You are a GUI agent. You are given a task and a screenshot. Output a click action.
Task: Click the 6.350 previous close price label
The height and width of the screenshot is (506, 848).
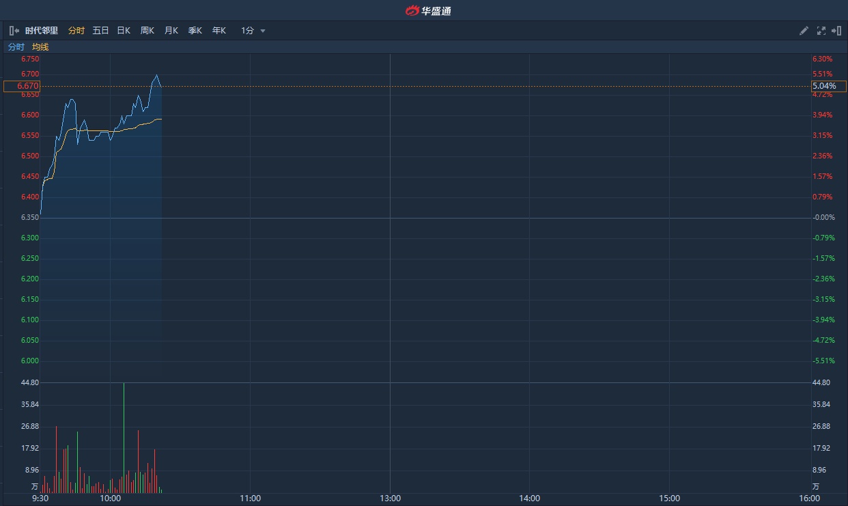pyautogui.click(x=30, y=217)
